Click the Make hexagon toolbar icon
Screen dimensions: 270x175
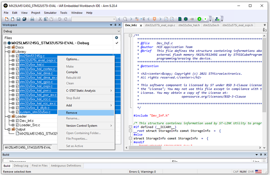[186, 19]
